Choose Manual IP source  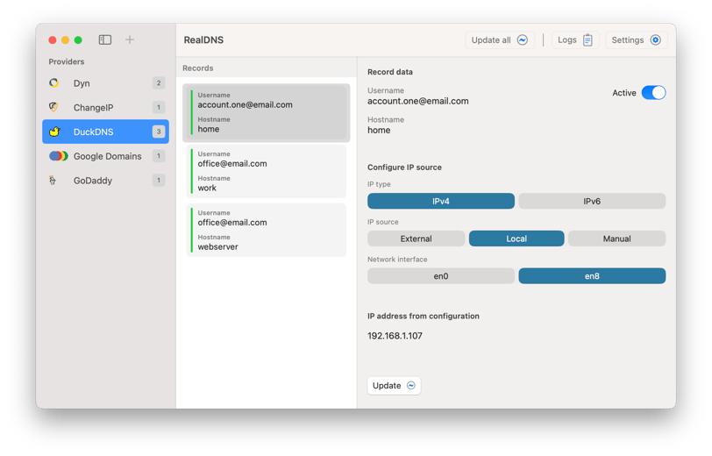[x=616, y=239]
